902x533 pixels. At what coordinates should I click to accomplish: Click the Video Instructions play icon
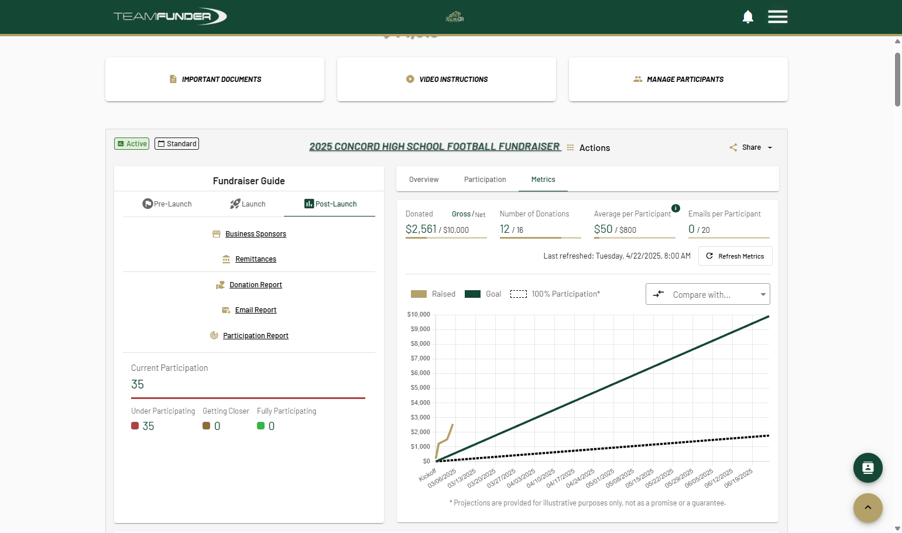tap(410, 79)
